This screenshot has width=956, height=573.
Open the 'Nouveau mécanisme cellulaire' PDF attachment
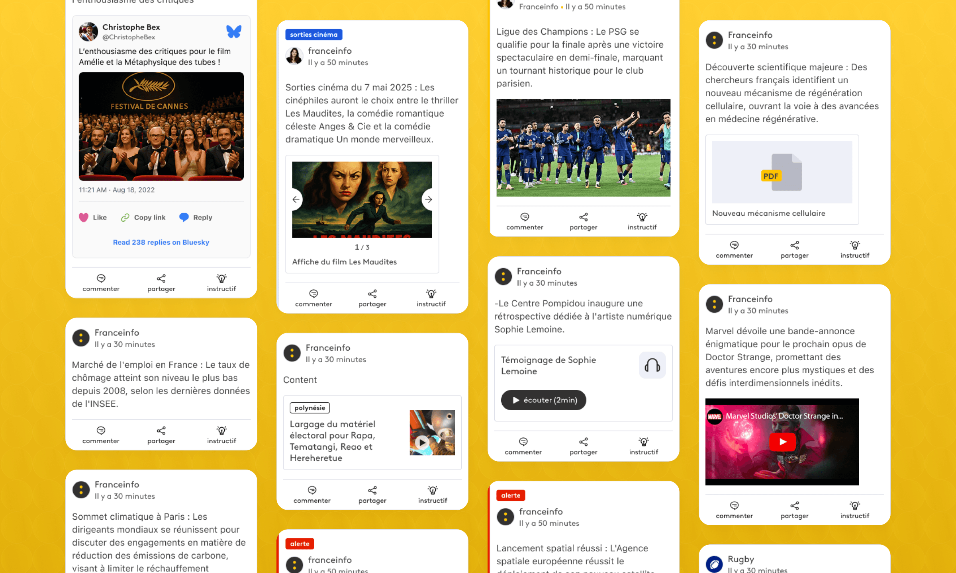[x=782, y=179]
